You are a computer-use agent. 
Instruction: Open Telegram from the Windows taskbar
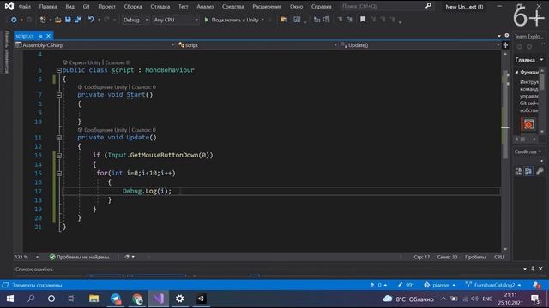116,299
